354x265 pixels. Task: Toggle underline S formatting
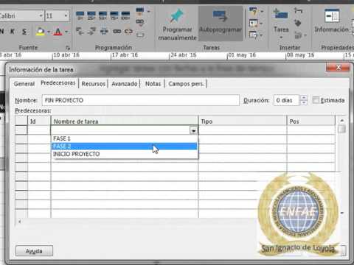click(x=24, y=32)
